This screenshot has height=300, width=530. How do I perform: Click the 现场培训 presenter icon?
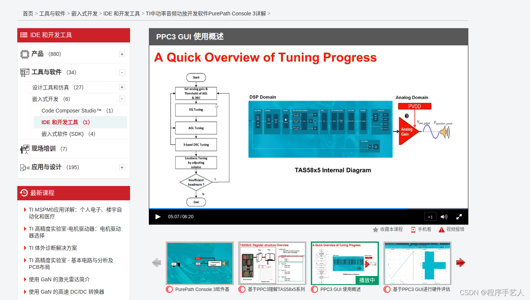click(x=25, y=149)
